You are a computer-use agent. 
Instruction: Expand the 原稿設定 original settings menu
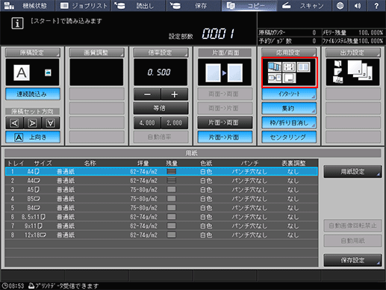(x=33, y=52)
